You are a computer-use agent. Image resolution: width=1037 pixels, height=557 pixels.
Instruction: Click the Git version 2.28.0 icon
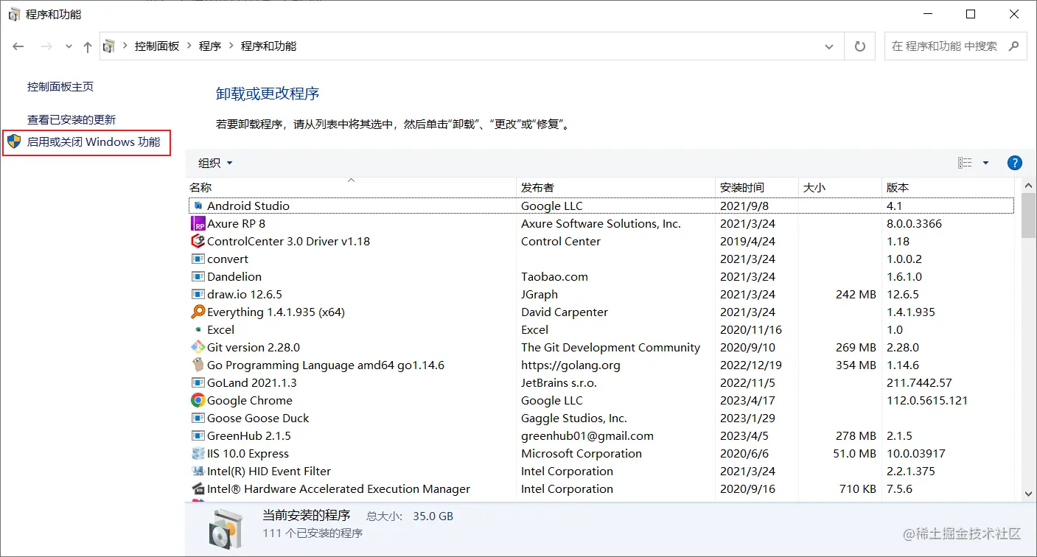[x=198, y=348]
